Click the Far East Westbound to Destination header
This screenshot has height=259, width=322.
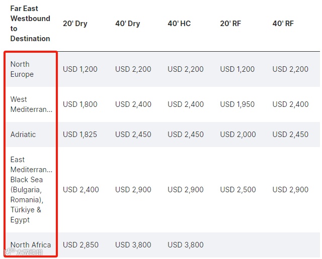point(30,24)
